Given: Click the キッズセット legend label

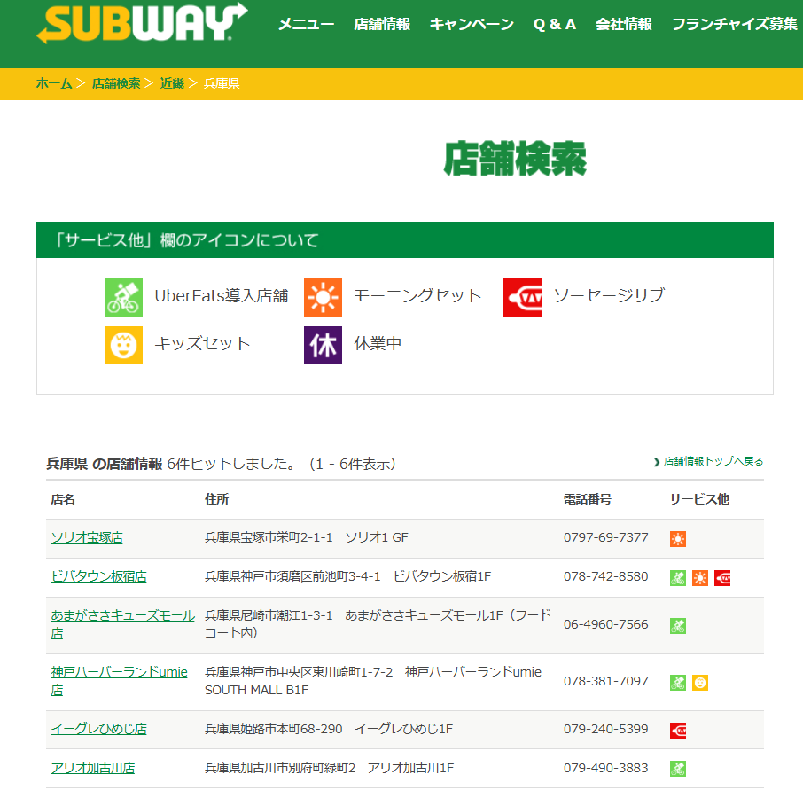Looking at the screenshot, I should [x=202, y=343].
